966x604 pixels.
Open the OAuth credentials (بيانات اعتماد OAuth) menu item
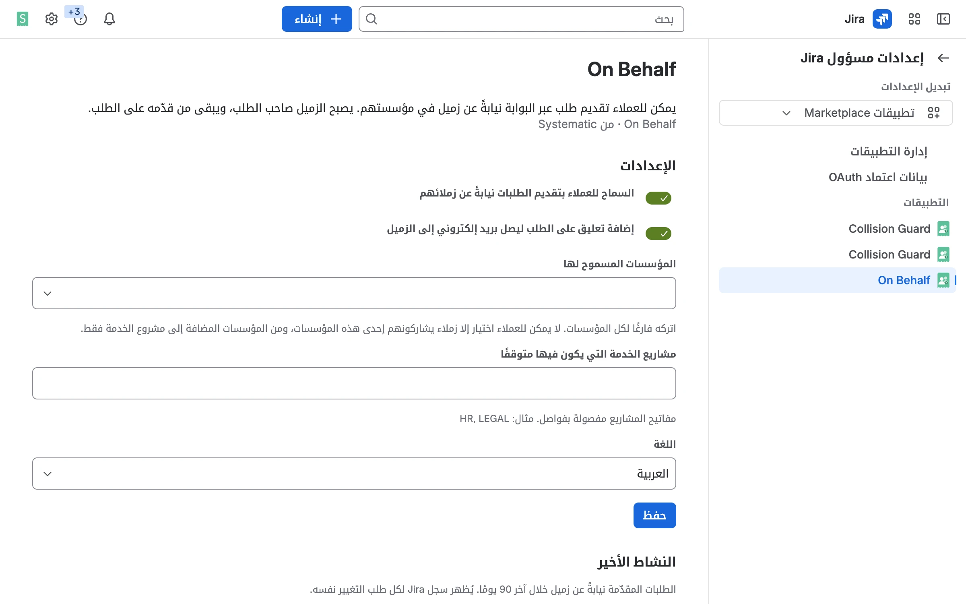coord(877,177)
